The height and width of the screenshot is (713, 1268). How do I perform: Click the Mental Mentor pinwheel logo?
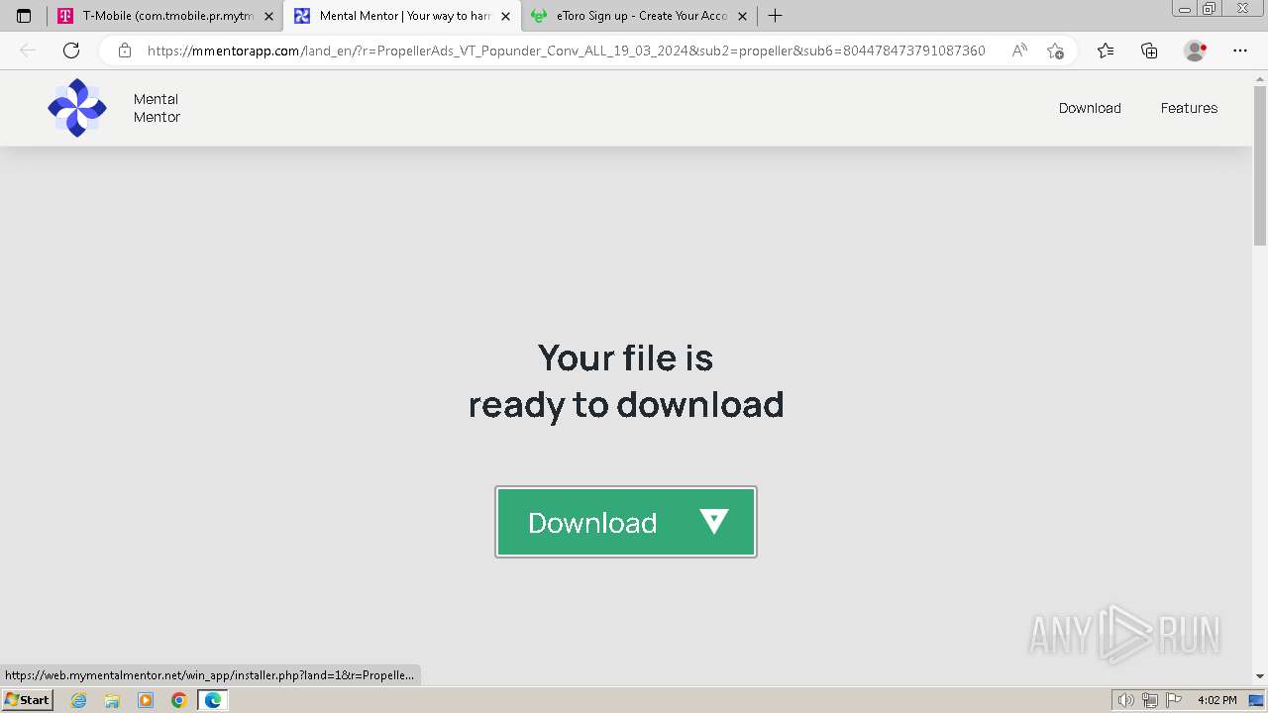(77, 108)
